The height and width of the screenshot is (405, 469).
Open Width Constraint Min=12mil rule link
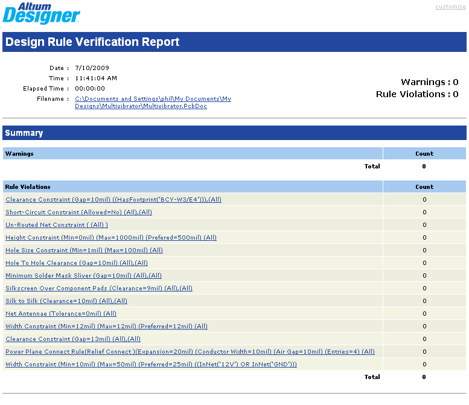[106, 326]
